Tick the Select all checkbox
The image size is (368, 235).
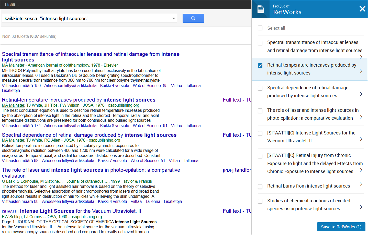pos(260,28)
